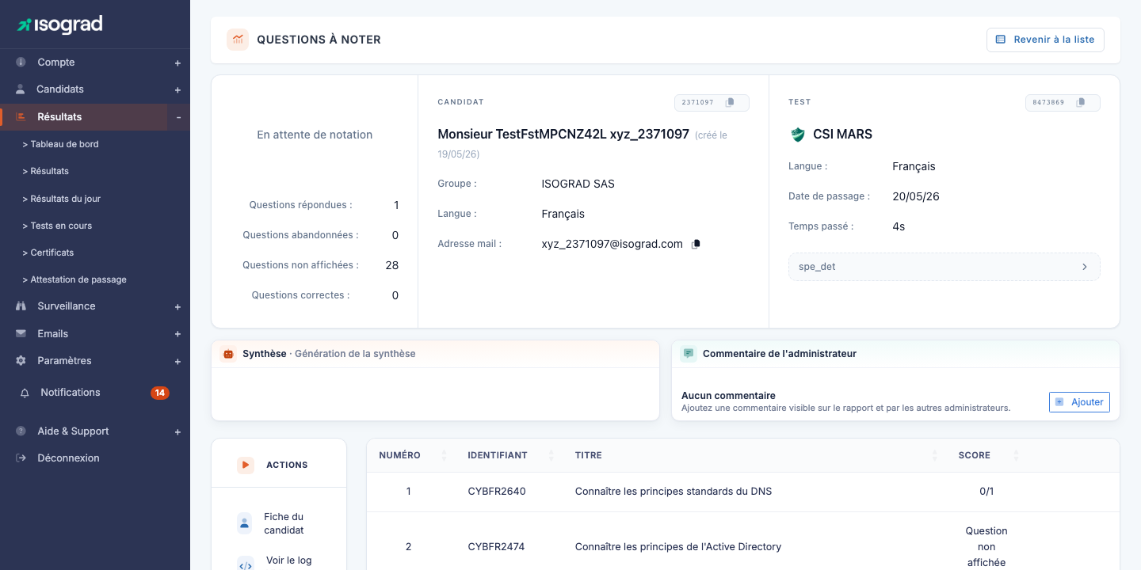The height and width of the screenshot is (570, 1141).
Task: Click the Emails envelope icon
Action: pos(21,334)
